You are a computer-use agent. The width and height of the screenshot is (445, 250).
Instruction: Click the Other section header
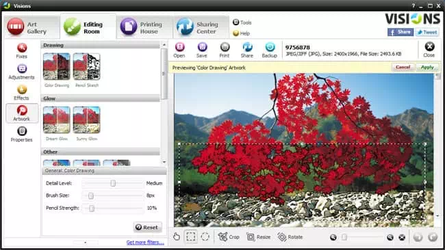pos(101,152)
